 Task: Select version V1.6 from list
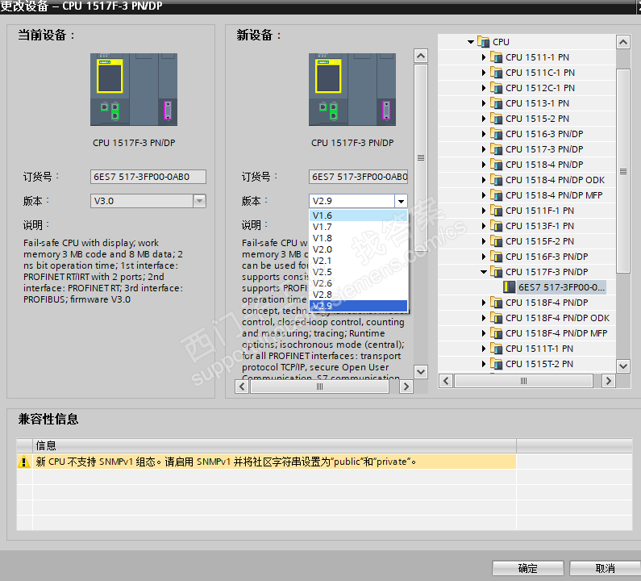[x=358, y=215]
